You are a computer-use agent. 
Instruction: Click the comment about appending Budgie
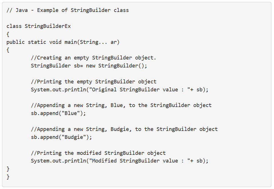pyautogui.click(x=124, y=129)
